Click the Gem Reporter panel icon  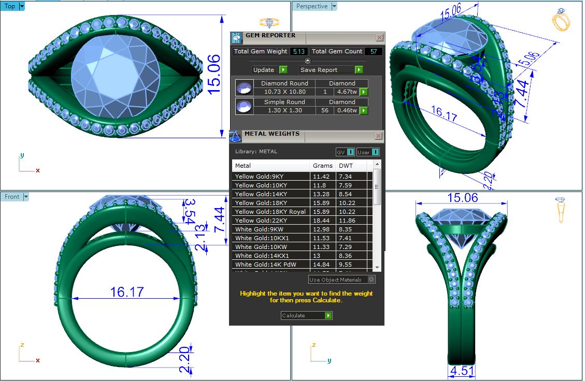236,37
